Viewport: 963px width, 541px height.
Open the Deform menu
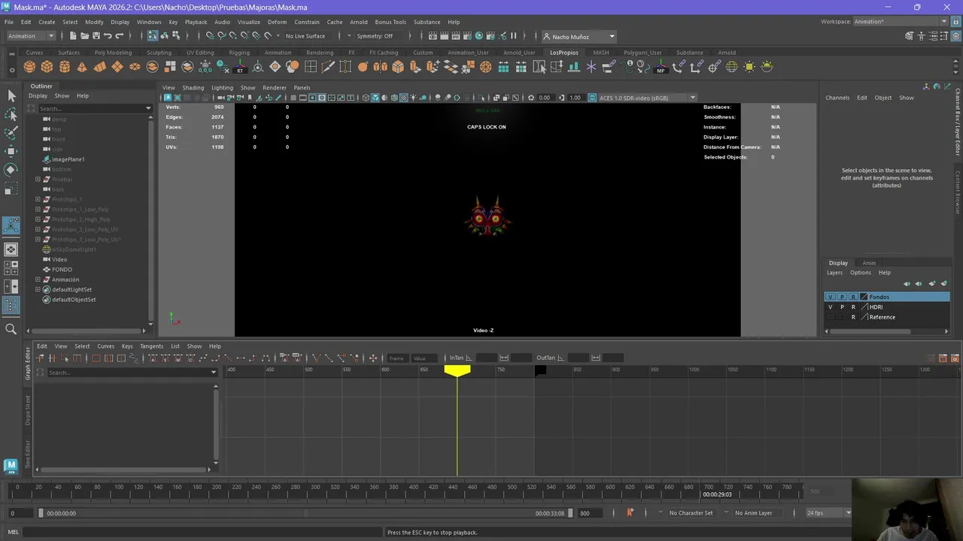pyautogui.click(x=277, y=22)
